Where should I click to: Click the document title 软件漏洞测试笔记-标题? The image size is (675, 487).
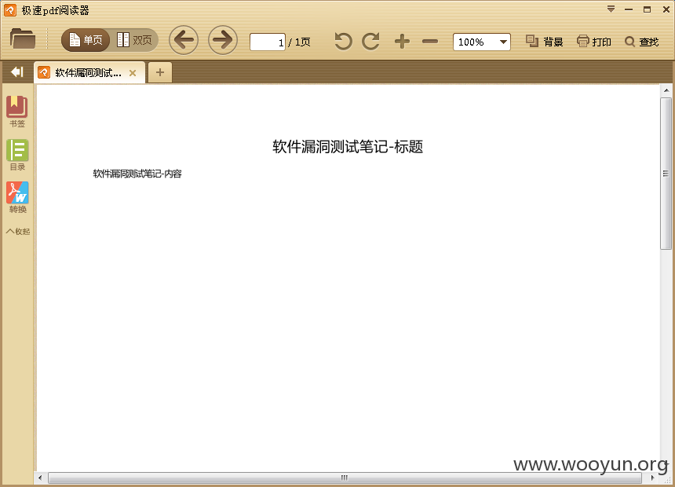(348, 147)
